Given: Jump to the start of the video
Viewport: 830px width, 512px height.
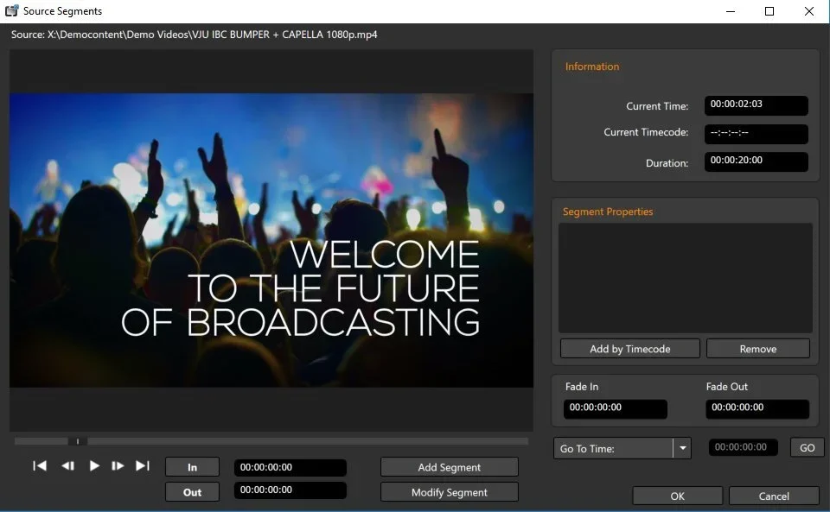Looking at the screenshot, I should (40, 465).
